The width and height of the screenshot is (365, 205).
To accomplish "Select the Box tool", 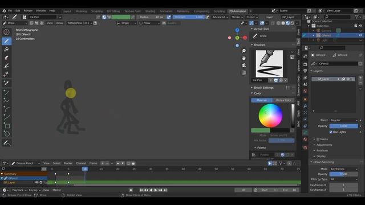I will point(6,126).
